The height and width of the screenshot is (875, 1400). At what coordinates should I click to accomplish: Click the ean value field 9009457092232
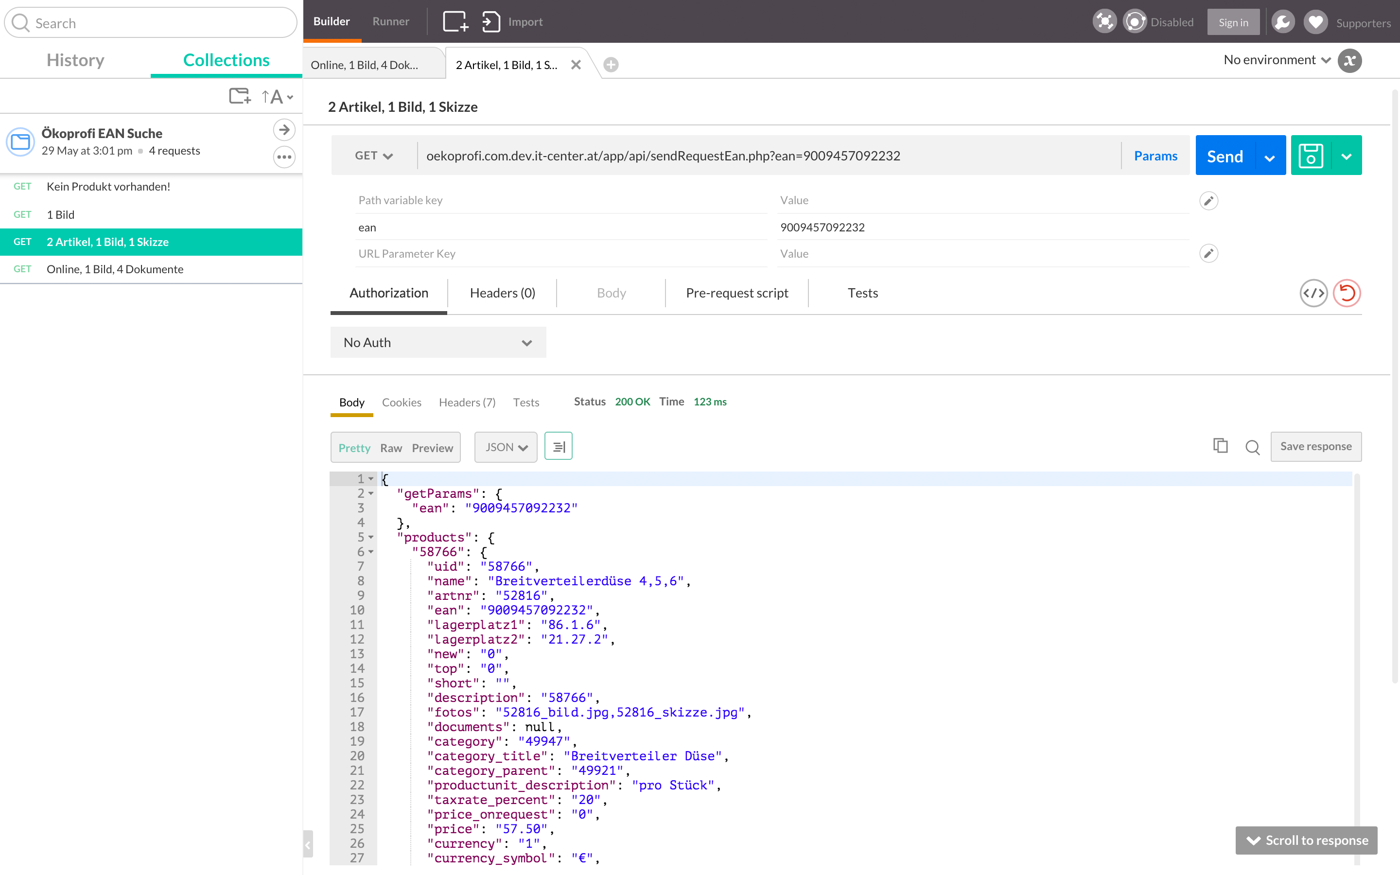pyautogui.click(x=983, y=227)
